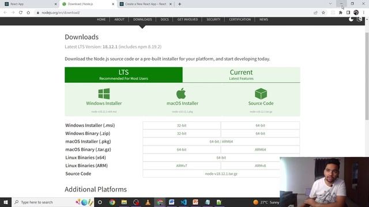Reload the page
This screenshot has height=207, width=369.
coord(21,13)
